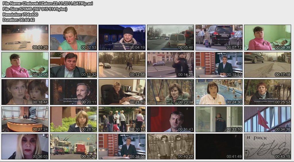The image size is (294, 162).
Task: Click the Duration 00:44:42 text
Action: tap(19, 20)
